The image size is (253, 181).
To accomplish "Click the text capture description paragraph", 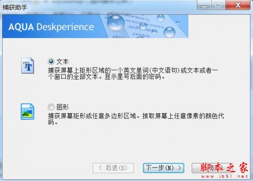I will 133,74.
